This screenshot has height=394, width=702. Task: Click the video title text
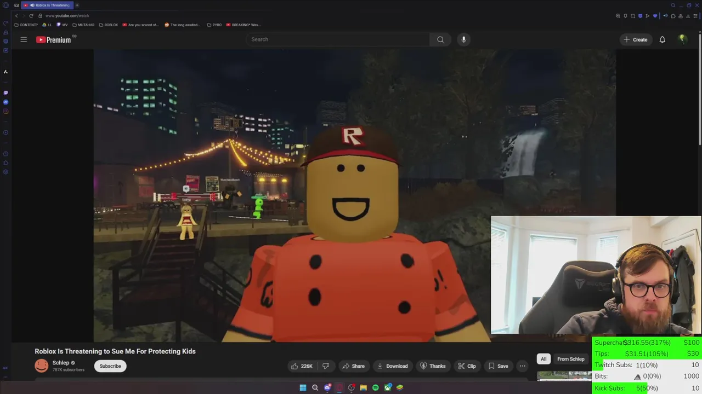coord(115,351)
